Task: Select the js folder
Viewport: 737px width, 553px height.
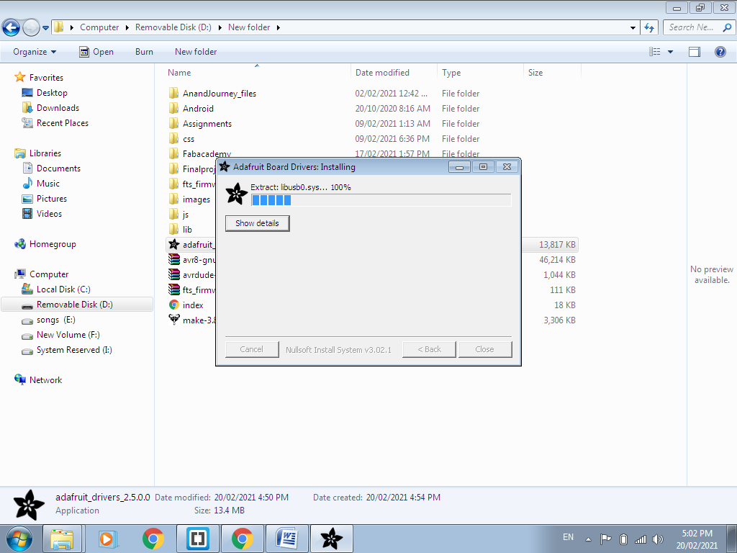Action: click(185, 215)
